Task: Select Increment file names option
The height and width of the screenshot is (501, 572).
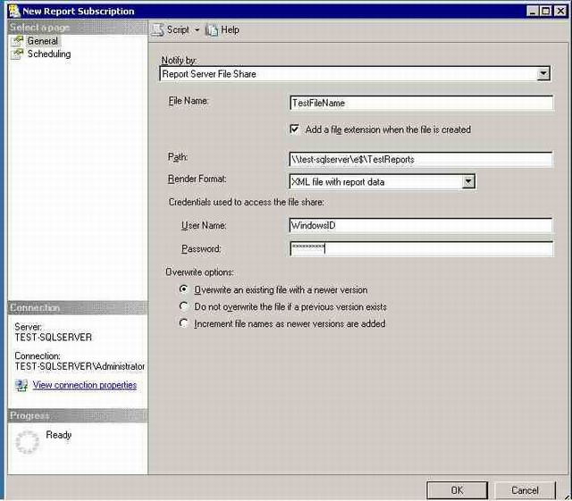Action: (x=184, y=323)
